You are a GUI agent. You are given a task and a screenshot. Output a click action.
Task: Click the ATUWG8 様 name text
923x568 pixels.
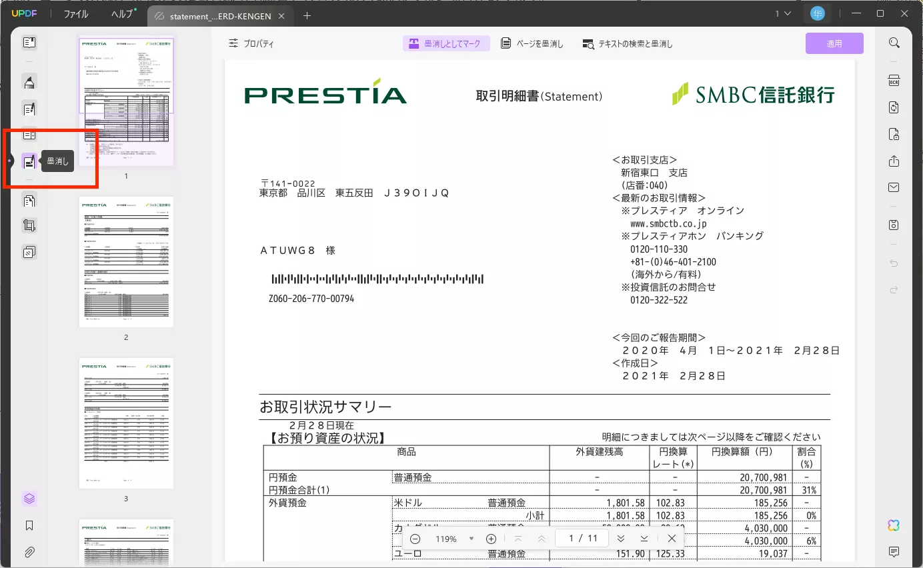[x=297, y=251]
